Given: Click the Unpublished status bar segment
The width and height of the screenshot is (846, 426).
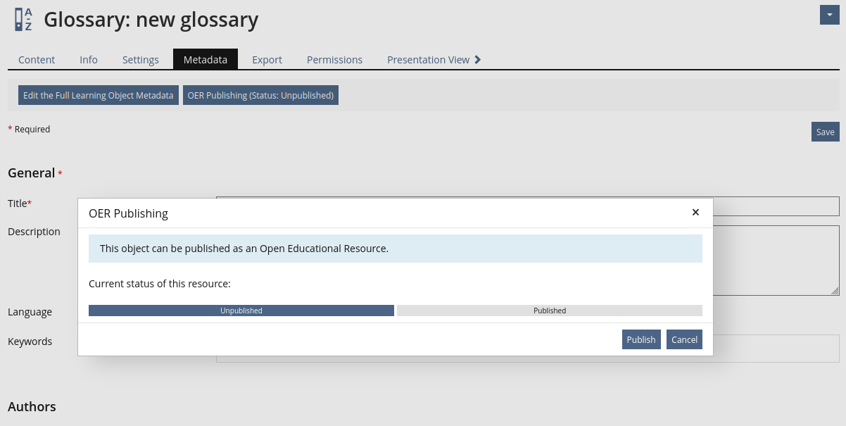Looking at the screenshot, I should click(x=241, y=311).
